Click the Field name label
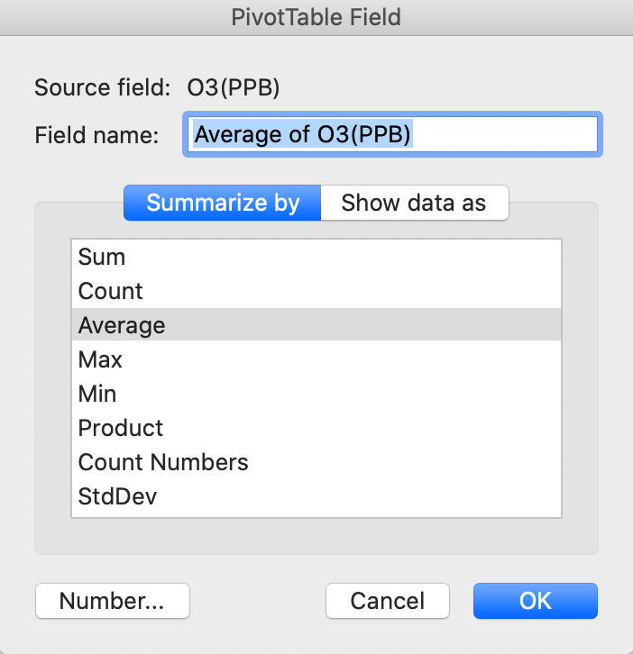633x654 pixels. 96,135
